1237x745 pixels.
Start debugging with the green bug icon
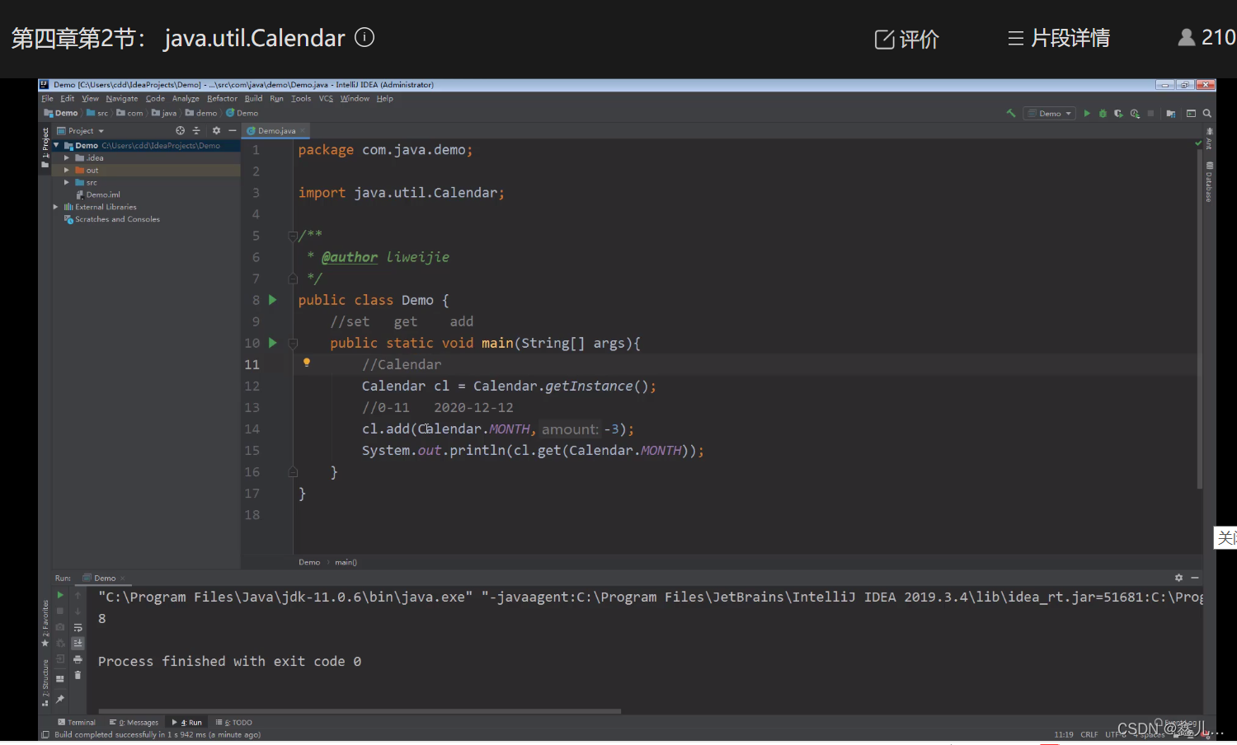point(1103,114)
